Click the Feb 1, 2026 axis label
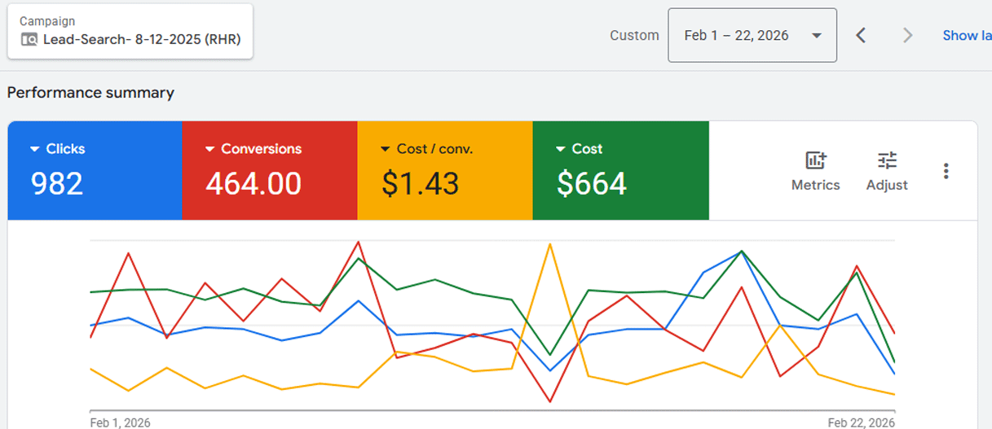Screen dimensions: 992x429 [x=120, y=422]
